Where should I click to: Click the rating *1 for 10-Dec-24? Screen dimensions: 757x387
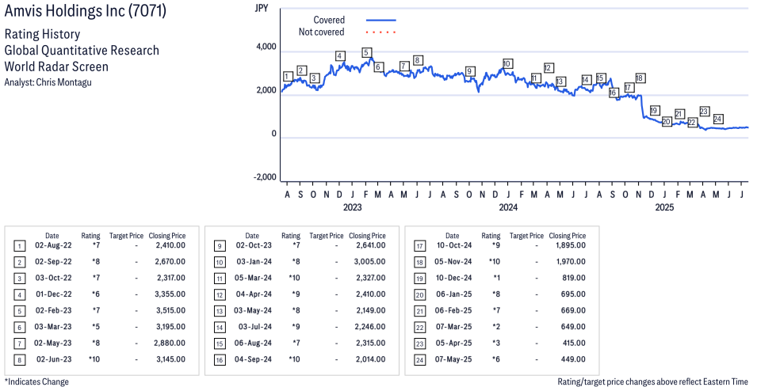[496, 278]
